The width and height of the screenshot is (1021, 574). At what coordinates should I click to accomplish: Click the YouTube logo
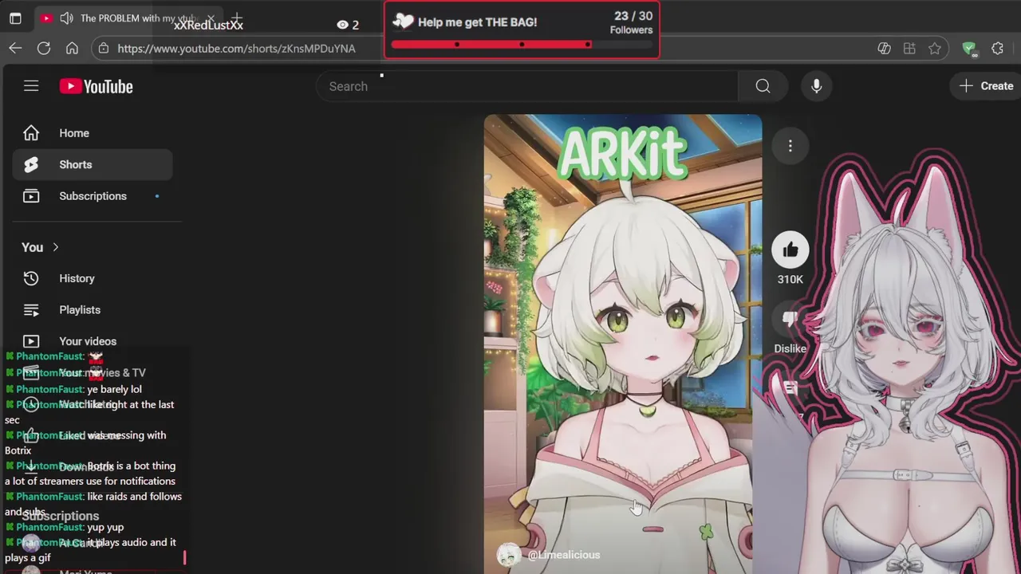point(96,86)
